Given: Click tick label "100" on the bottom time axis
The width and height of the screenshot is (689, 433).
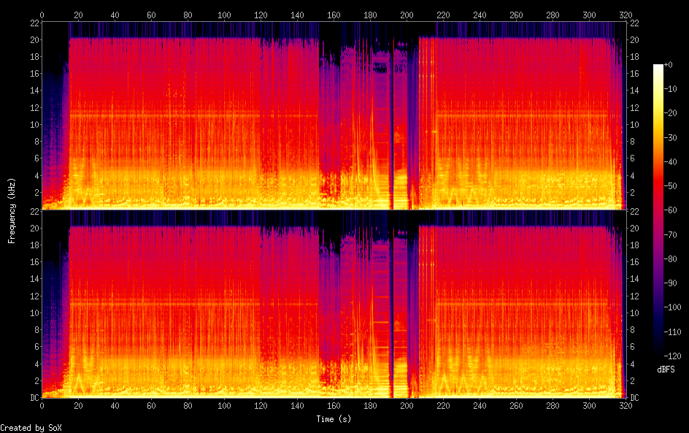Looking at the screenshot, I should click(224, 405).
